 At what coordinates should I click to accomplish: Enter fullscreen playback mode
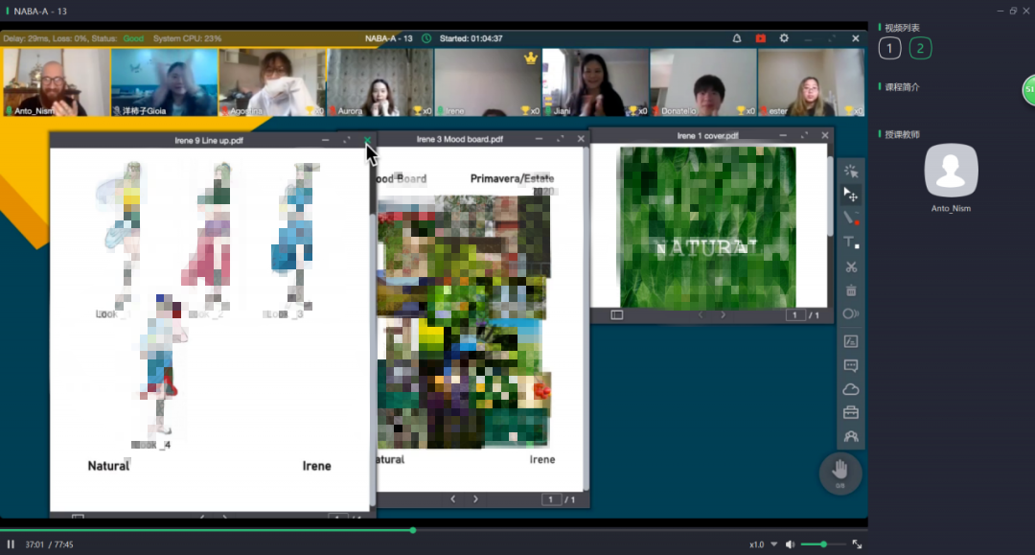857,544
